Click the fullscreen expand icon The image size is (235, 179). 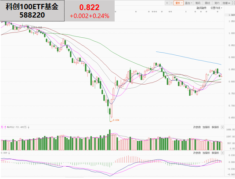[233, 3]
